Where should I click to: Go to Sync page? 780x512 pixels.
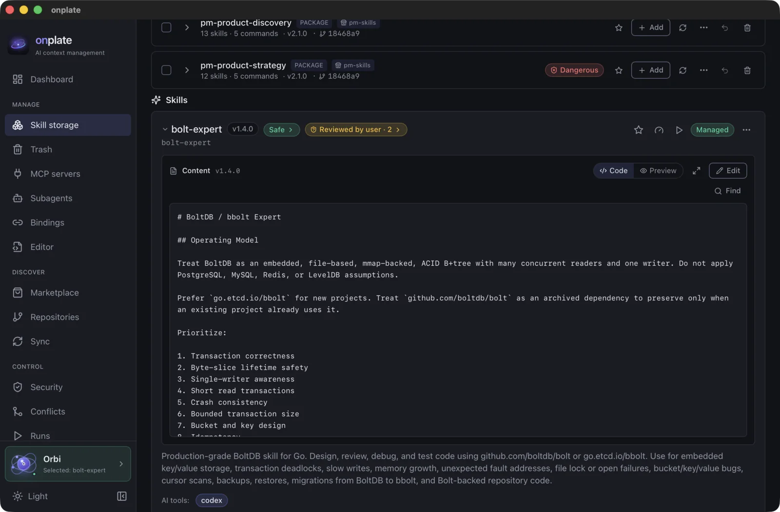click(68, 341)
